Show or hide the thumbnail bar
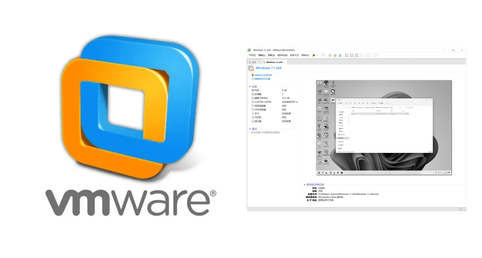Screen dimensions: 482x258 [351, 55]
